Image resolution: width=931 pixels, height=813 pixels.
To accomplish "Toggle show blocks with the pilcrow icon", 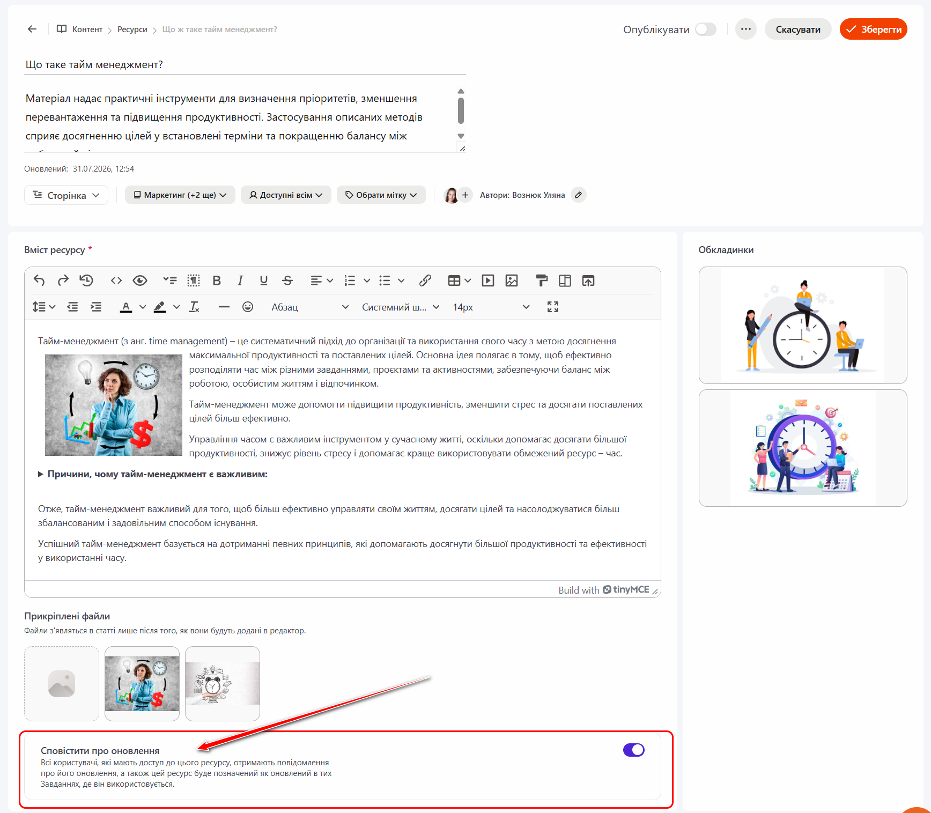I will pos(194,280).
